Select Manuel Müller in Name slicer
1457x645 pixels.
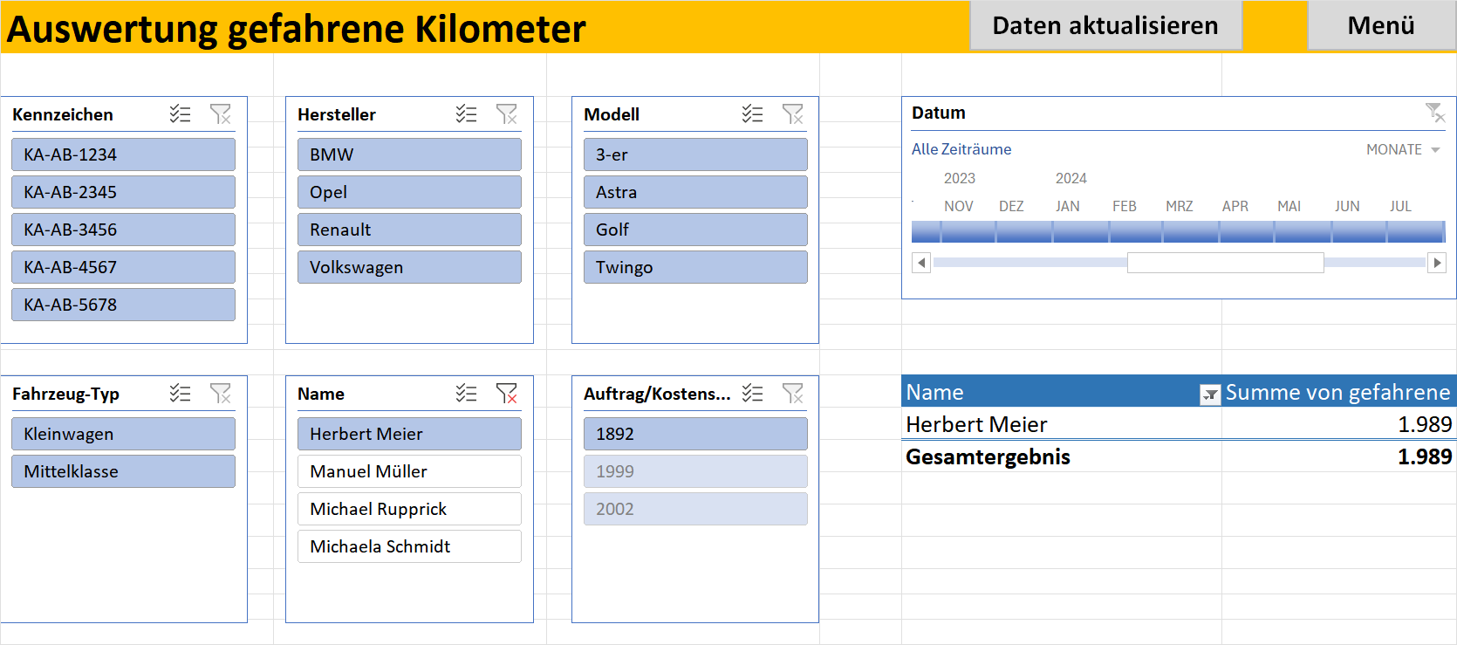click(409, 471)
